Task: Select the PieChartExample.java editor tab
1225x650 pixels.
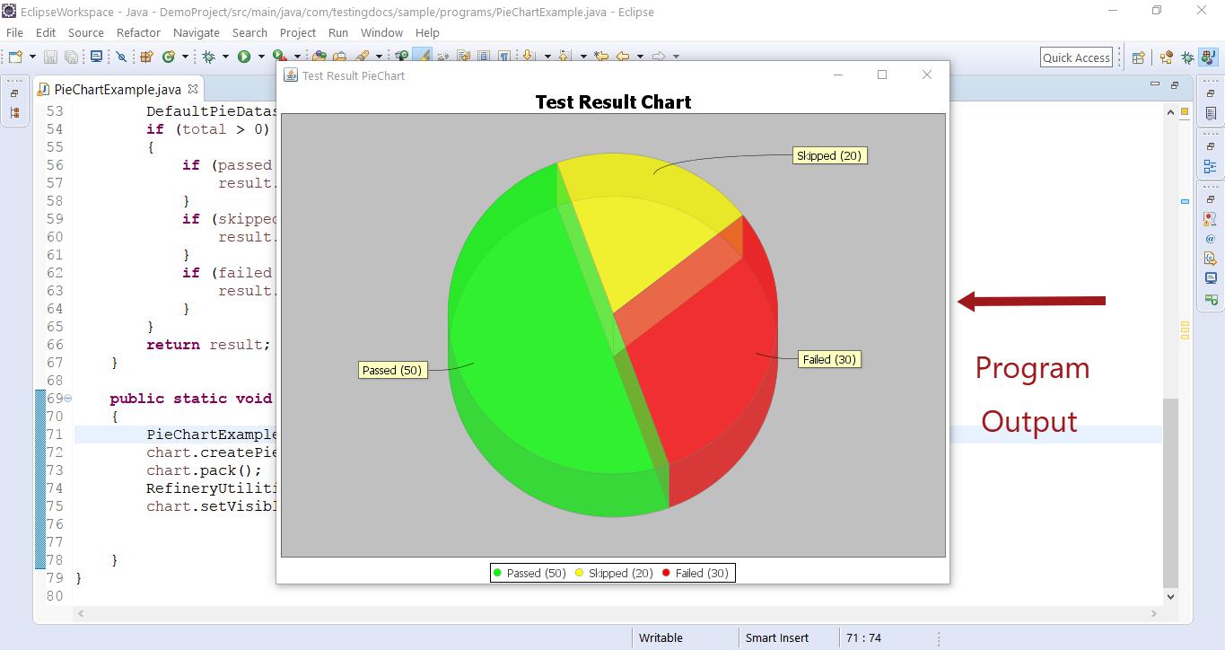Action: [x=117, y=89]
